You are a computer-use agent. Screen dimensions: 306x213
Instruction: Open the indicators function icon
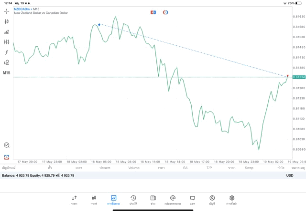7,52
